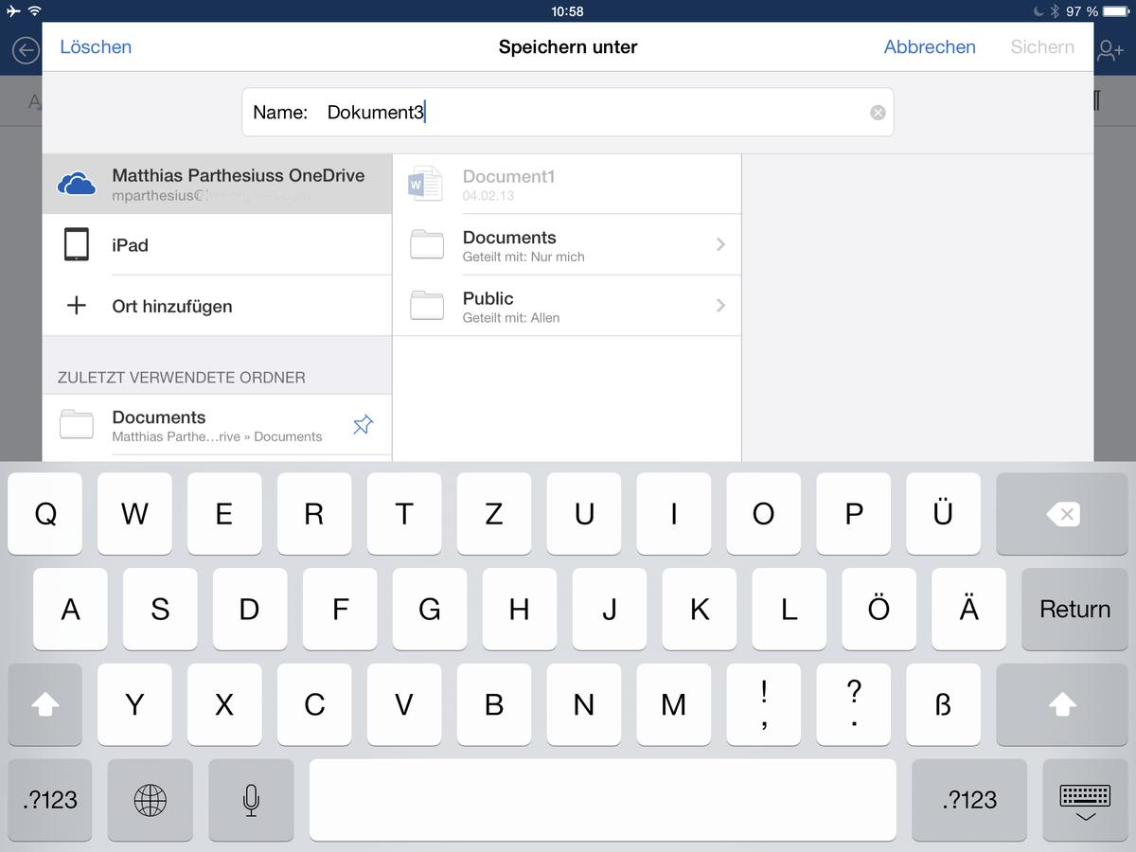Tap the Löschen button
This screenshot has height=852, width=1136.
96,46
